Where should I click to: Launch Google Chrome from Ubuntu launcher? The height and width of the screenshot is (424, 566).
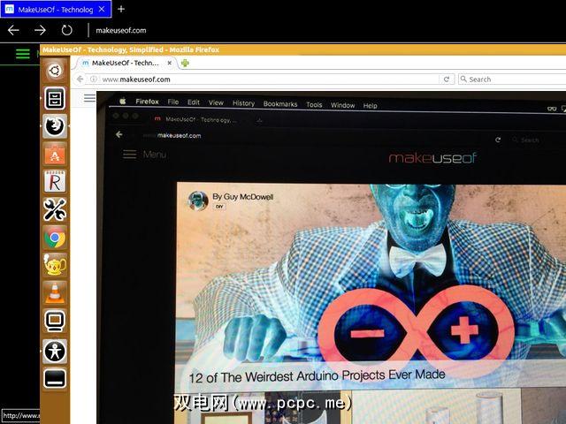coord(55,238)
